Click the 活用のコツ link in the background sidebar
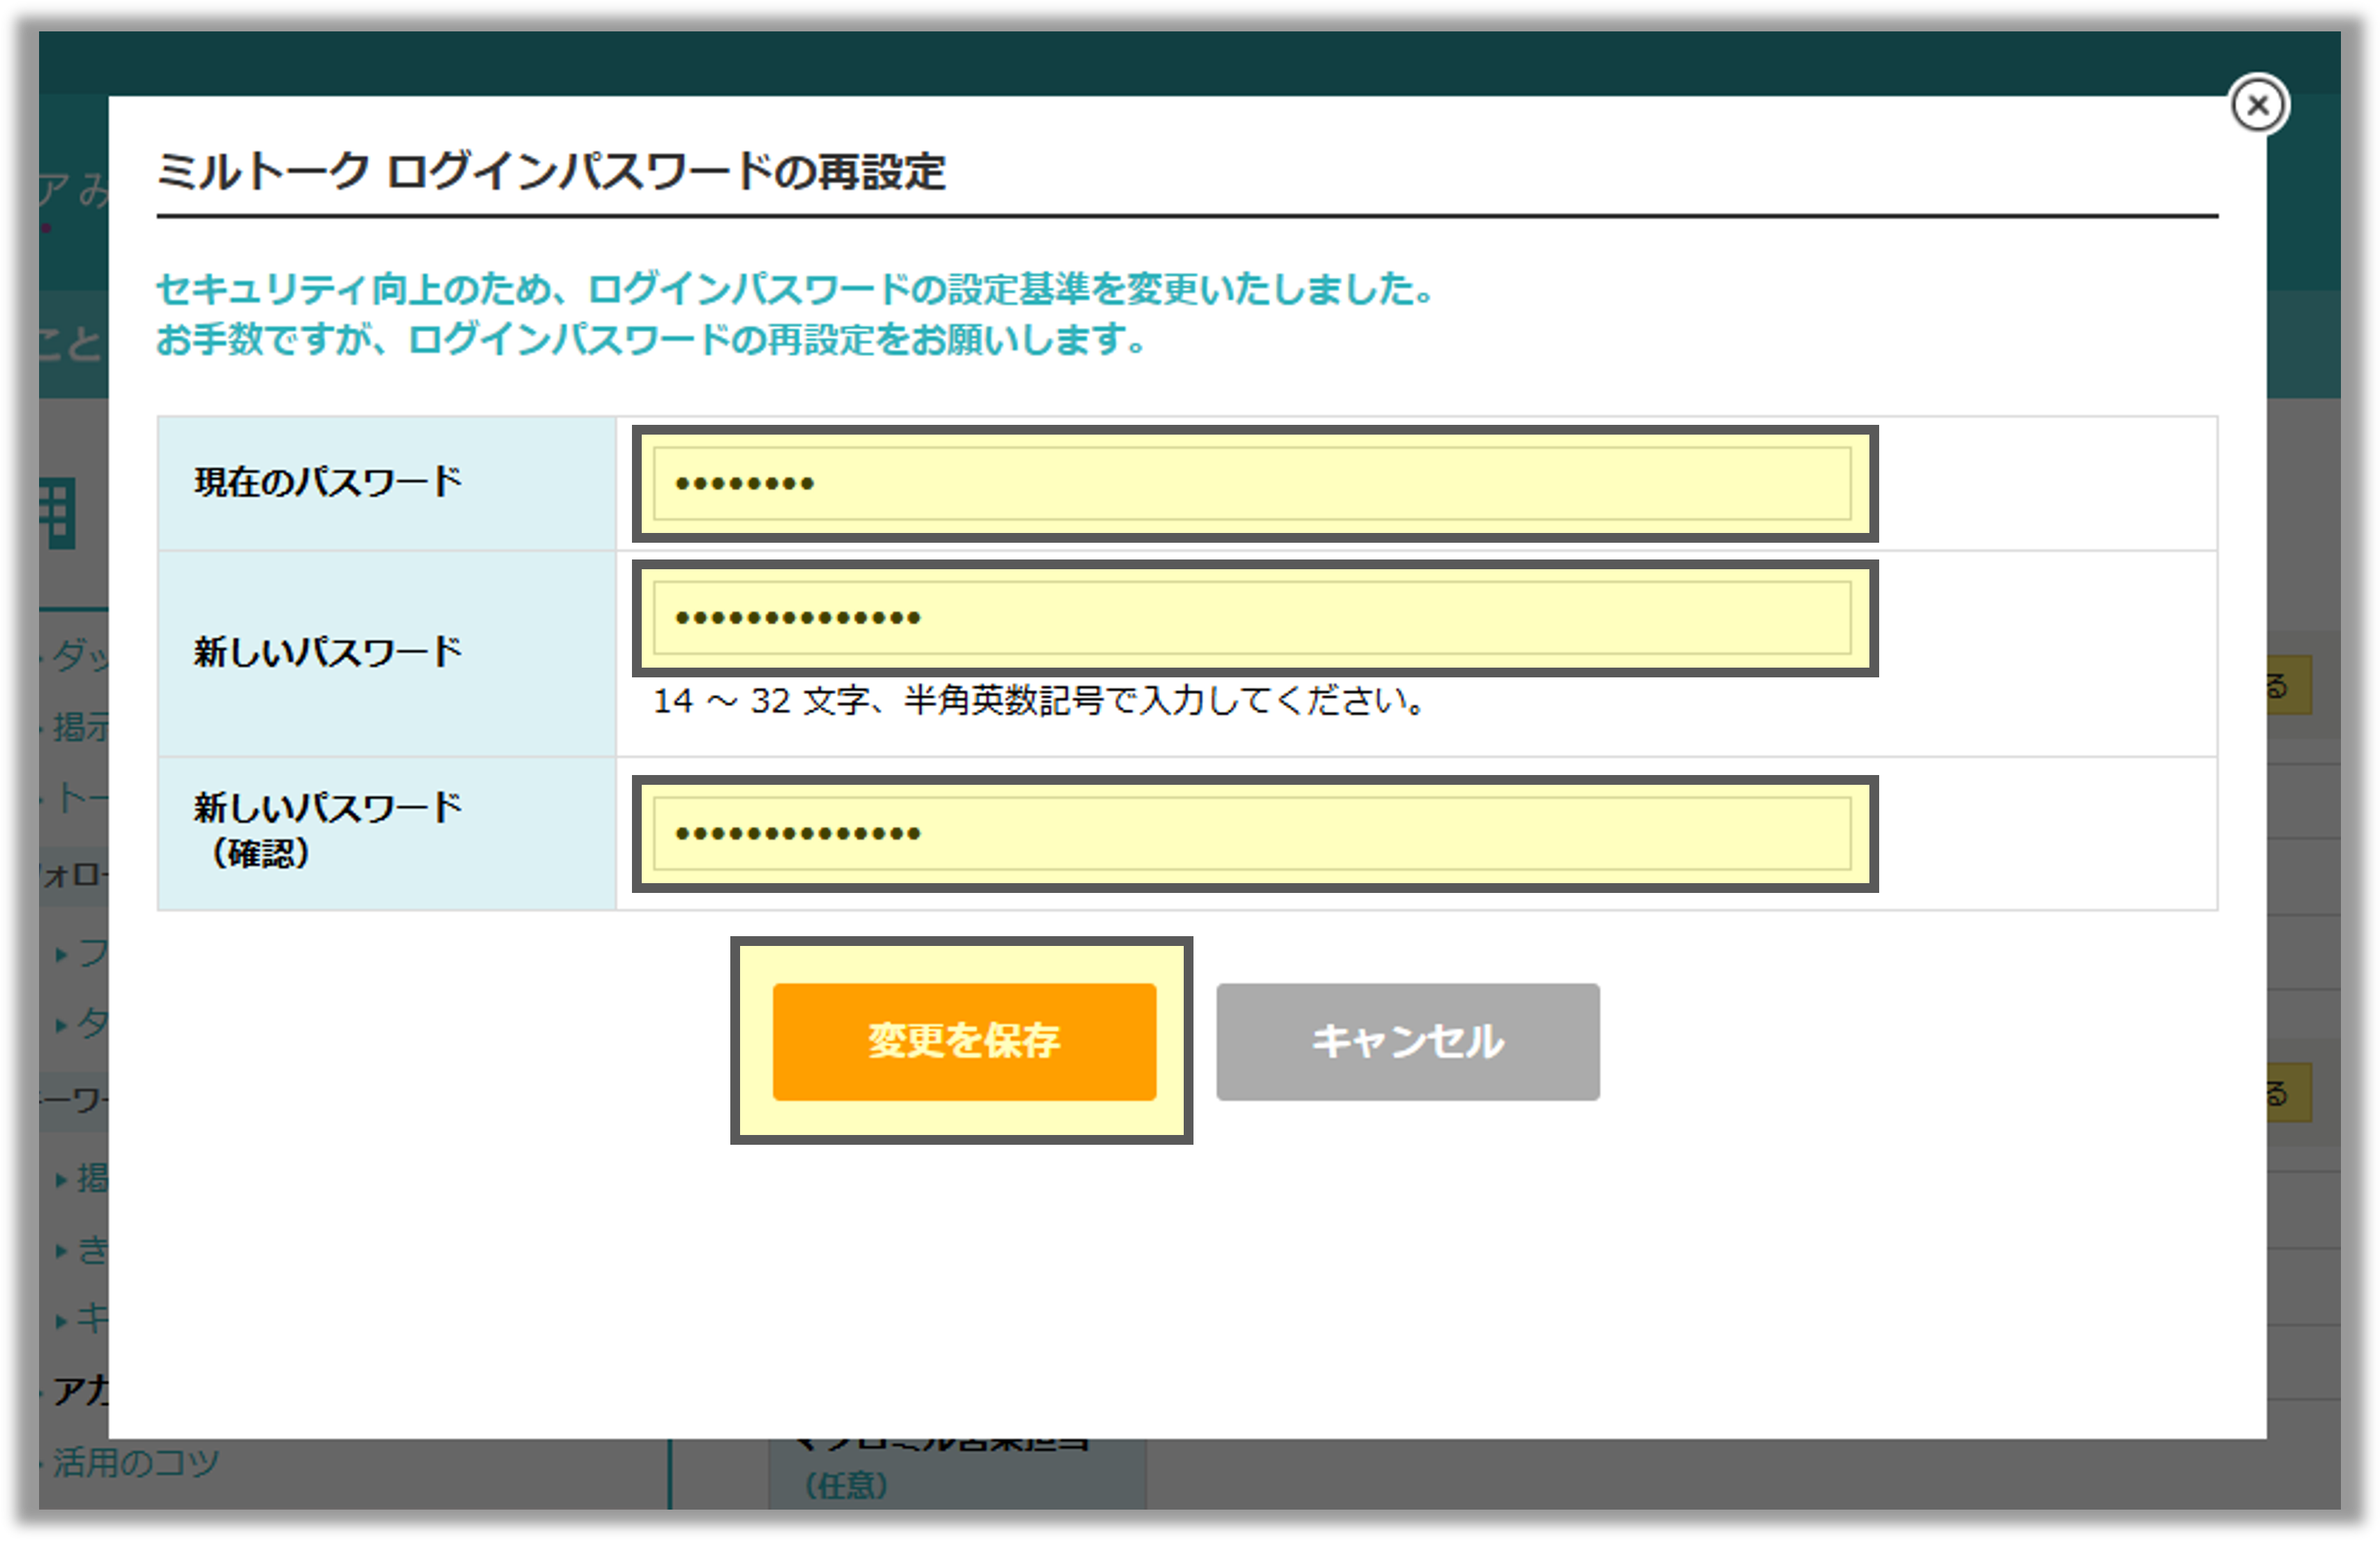This screenshot has width=2380, height=1541. [136, 1462]
